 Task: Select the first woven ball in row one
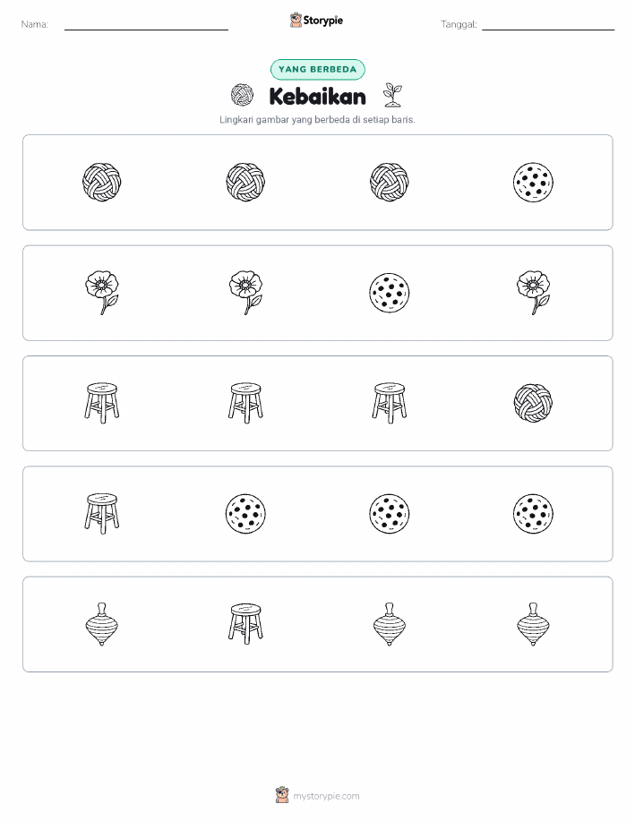tap(101, 183)
